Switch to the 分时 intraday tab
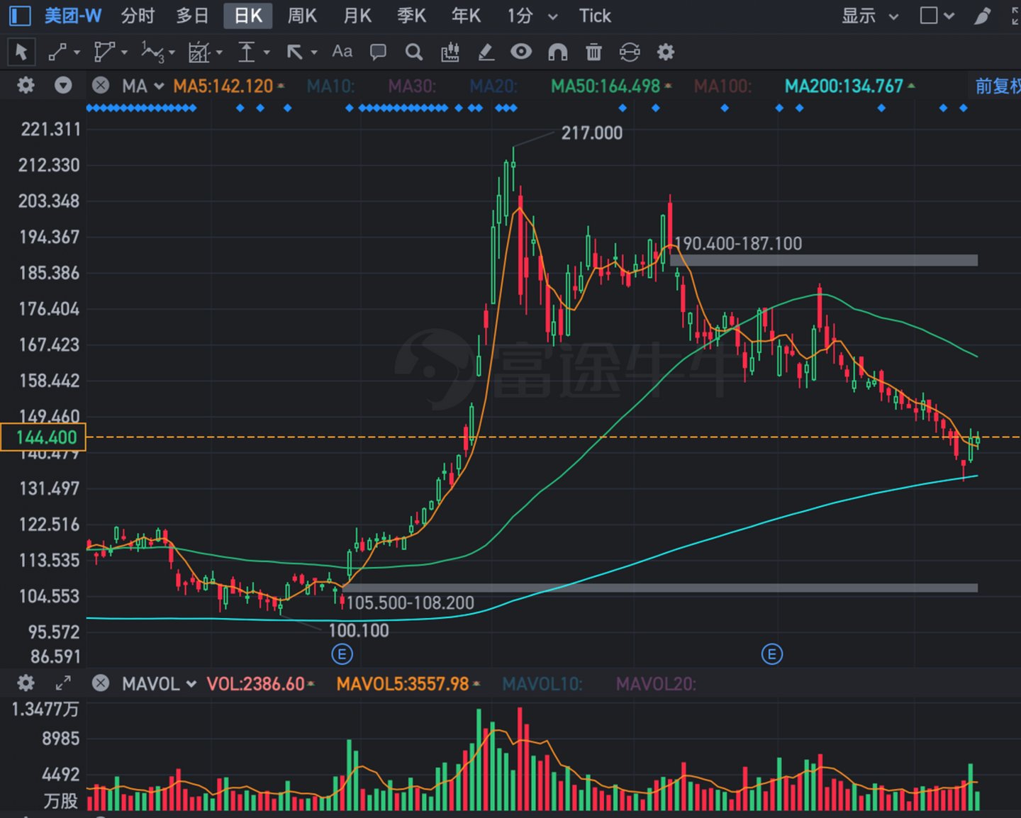Image resolution: width=1021 pixels, height=818 pixels. pyautogui.click(x=138, y=16)
